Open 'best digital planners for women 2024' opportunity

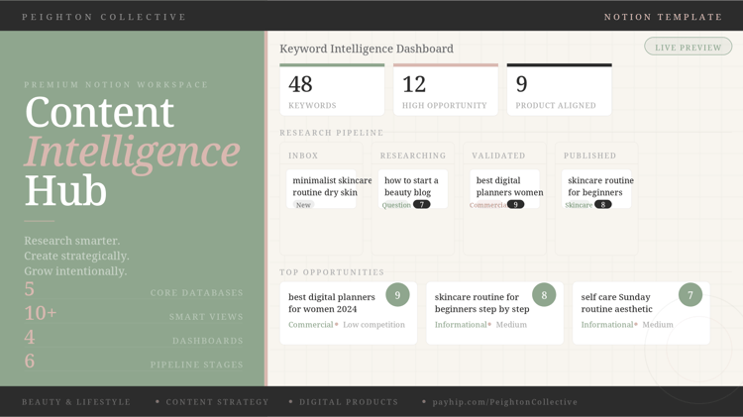point(349,313)
